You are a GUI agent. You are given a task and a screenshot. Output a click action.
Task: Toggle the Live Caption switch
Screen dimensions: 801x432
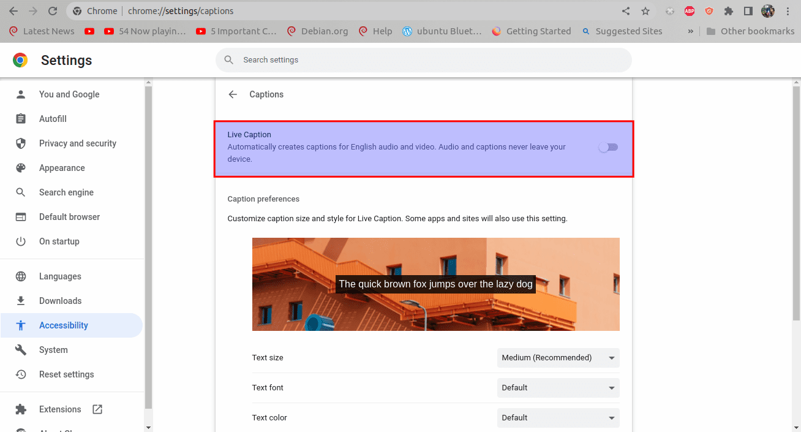point(608,147)
